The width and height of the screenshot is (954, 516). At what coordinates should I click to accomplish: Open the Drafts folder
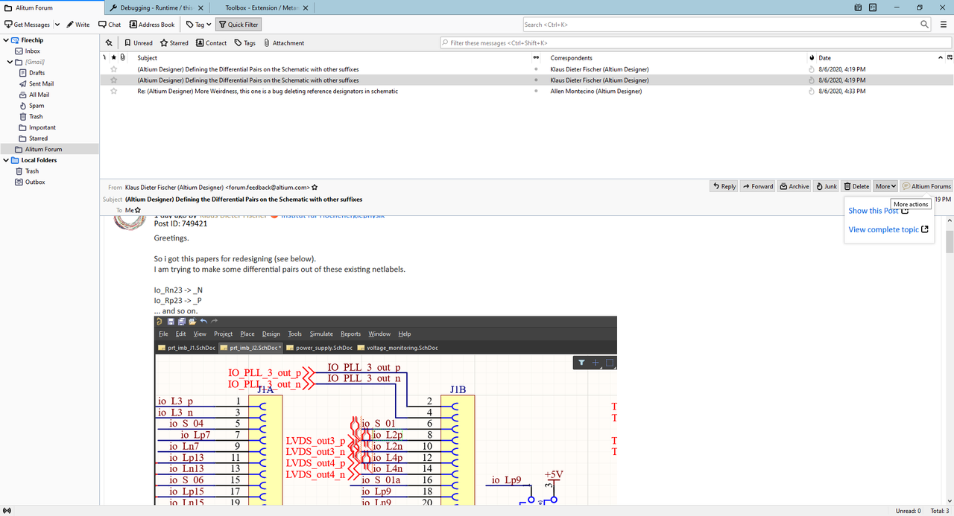coord(37,73)
